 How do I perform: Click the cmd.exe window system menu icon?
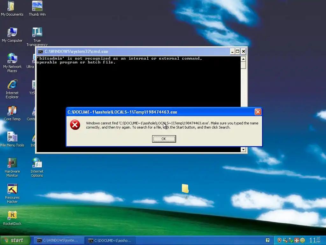point(40,52)
